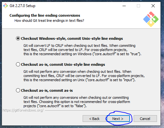Close the Git 2.27.0 Setup window

click(153, 6)
